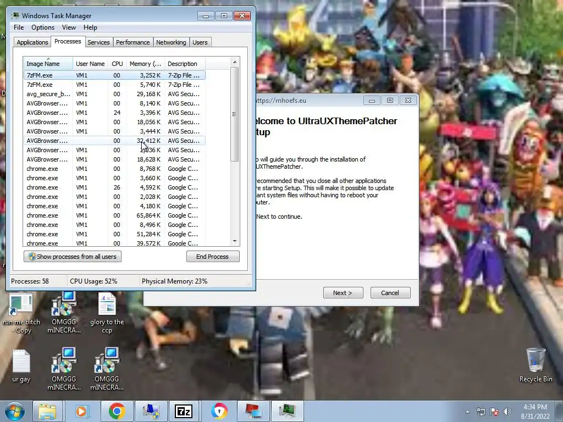Select chrome.exe row using 3,660 K
Screen dimensions: 563x422
tap(114, 178)
